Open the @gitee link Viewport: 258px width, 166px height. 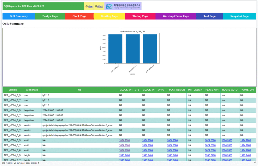coord(89,6)
